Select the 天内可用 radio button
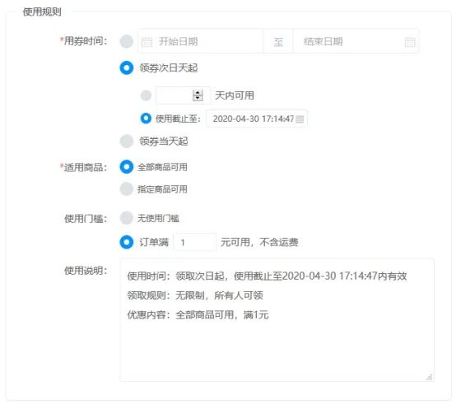The width and height of the screenshot is (456, 404). pyautogui.click(x=146, y=95)
